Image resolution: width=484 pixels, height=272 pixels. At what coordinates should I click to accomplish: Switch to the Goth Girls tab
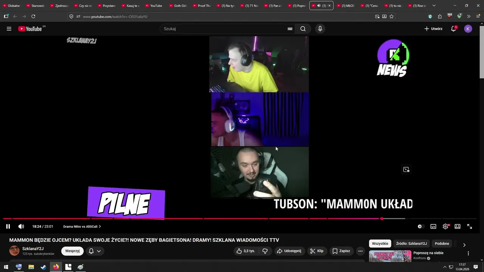178,6
